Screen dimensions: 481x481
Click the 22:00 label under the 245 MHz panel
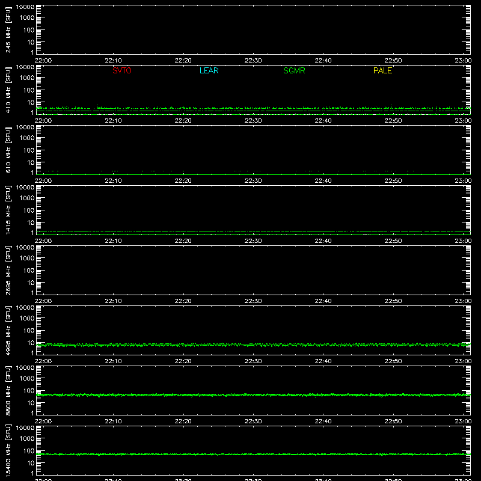pos(43,61)
